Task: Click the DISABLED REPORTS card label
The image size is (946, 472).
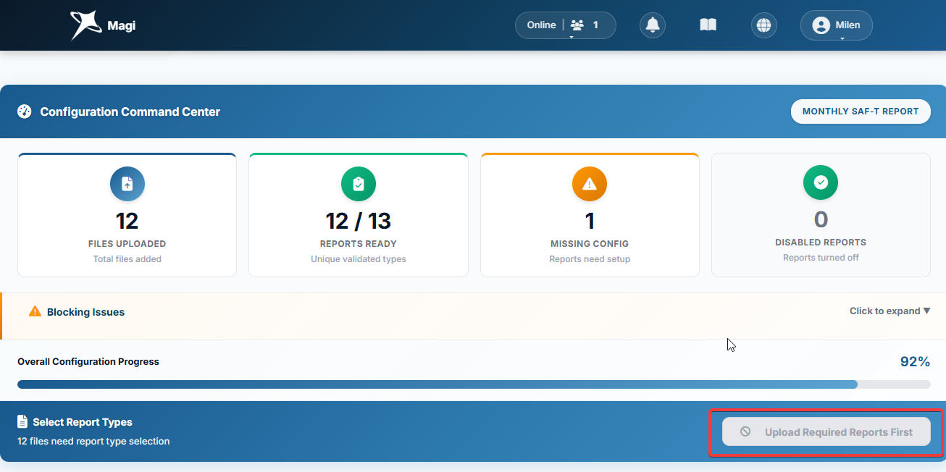Action: point(821,243)
